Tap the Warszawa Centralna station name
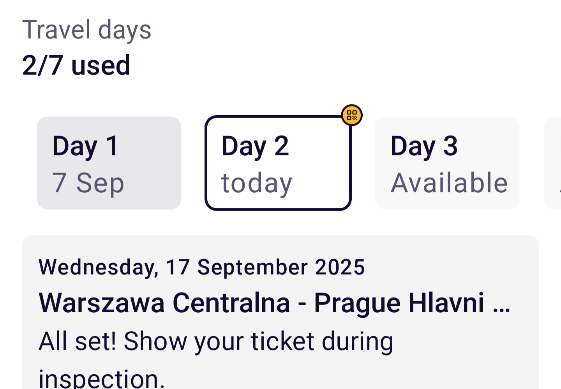The width and height of the screenshot is (561, 389). click(164, 303)
